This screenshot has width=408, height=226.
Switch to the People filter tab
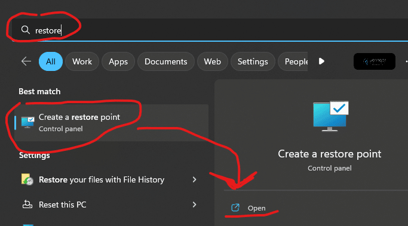pyautogui.click(x=293, y=61)
